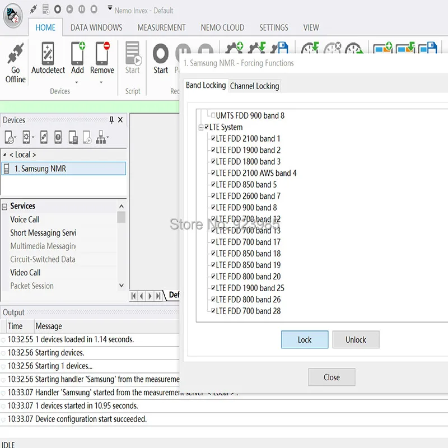The height and width of the screenshot is (448, 448).
Task: Click the Unlock button
Action: coord(356,340)
